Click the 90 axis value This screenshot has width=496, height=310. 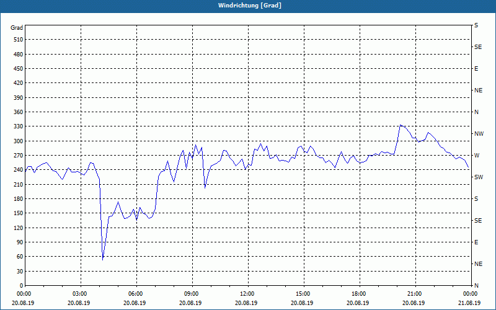(x=20, y=242)
